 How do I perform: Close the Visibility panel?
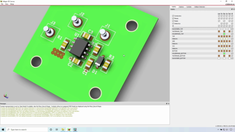(x=234, y=9)
